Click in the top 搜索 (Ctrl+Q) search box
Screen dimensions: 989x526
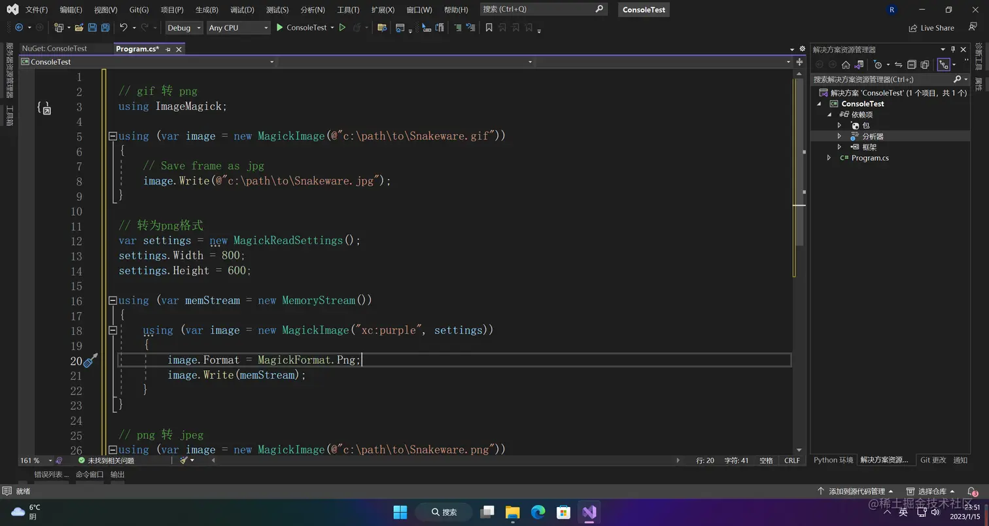coord(543,9)
